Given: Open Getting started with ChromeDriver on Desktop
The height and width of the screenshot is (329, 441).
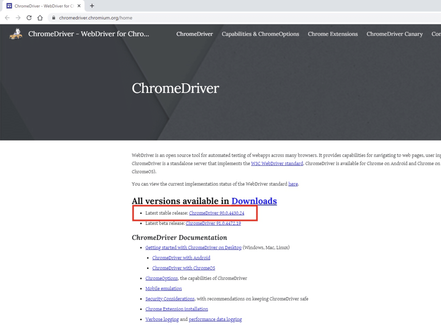Looking at the screenshot, I should pyautogui.click(x=193, y=247).
